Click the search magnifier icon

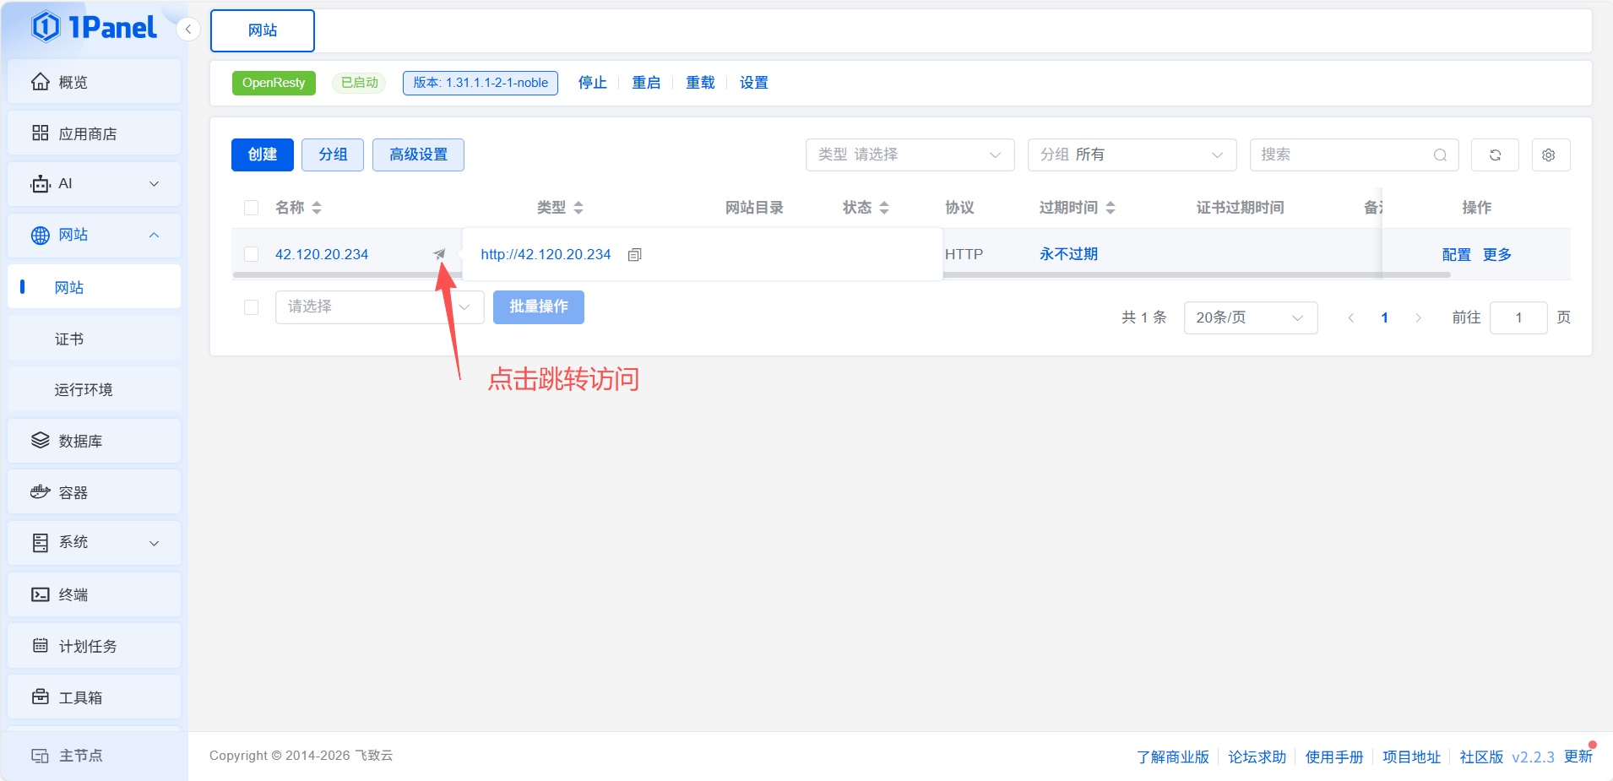point(1440,155)
